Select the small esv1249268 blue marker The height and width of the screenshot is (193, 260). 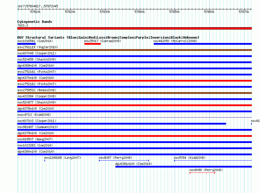point(45,161)
